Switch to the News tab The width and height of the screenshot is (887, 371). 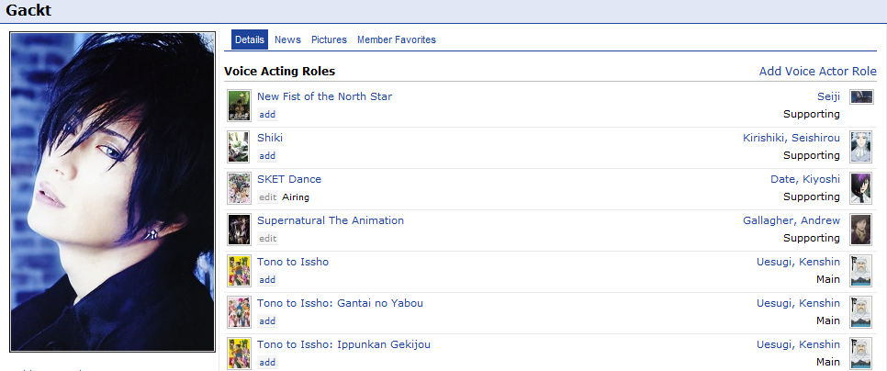coord(287,39)
